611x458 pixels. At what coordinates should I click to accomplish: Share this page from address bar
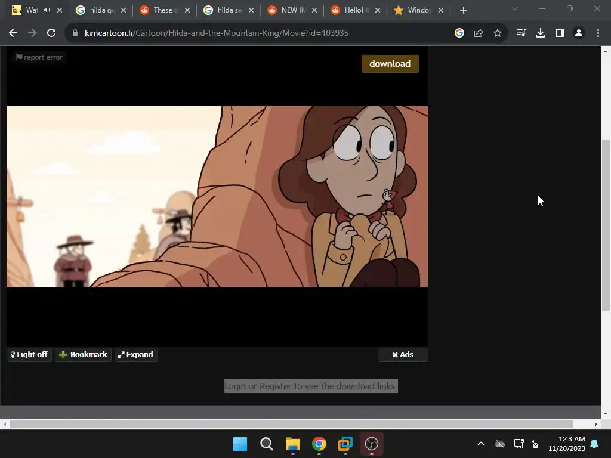pyautogui.click(x=479, y=33)
